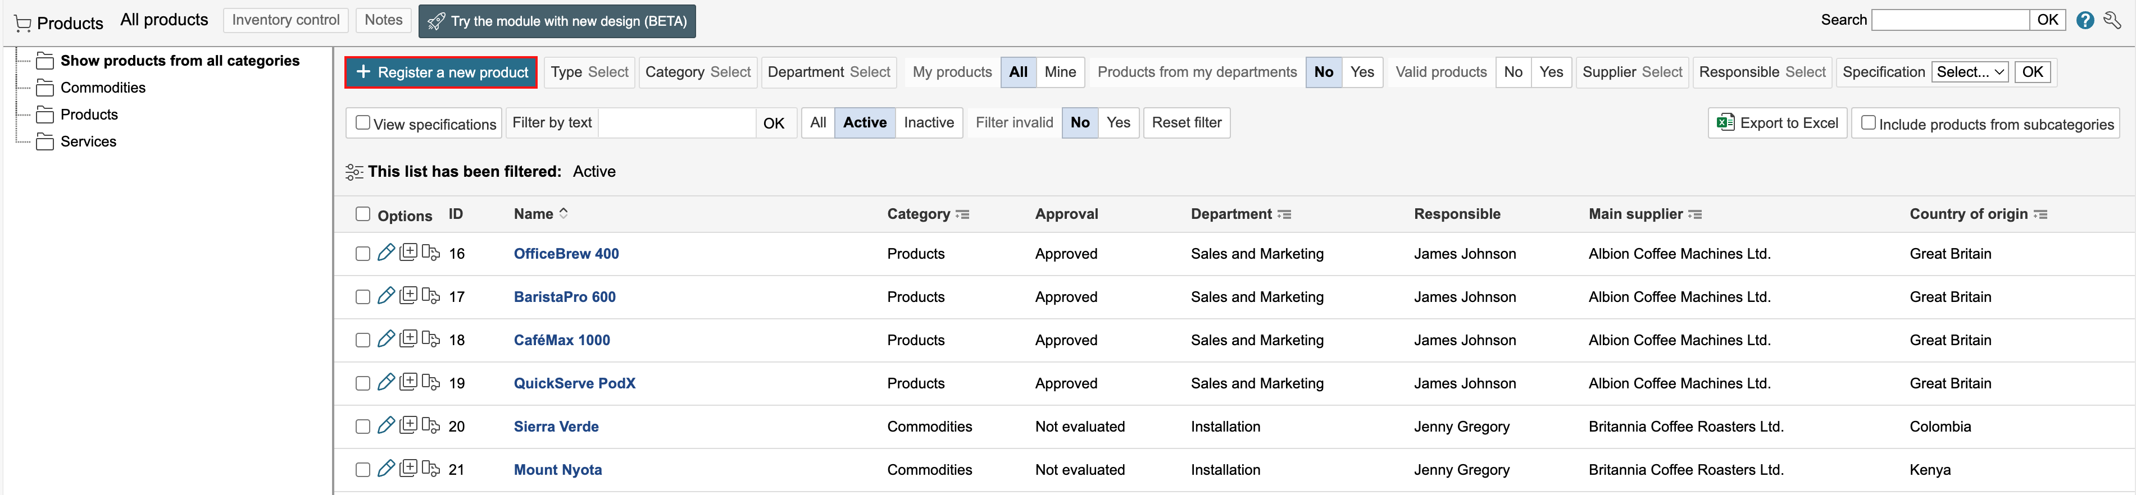Open module settings via the wrench icon
Screen dimensions: 2136x495
[2112, 21]
